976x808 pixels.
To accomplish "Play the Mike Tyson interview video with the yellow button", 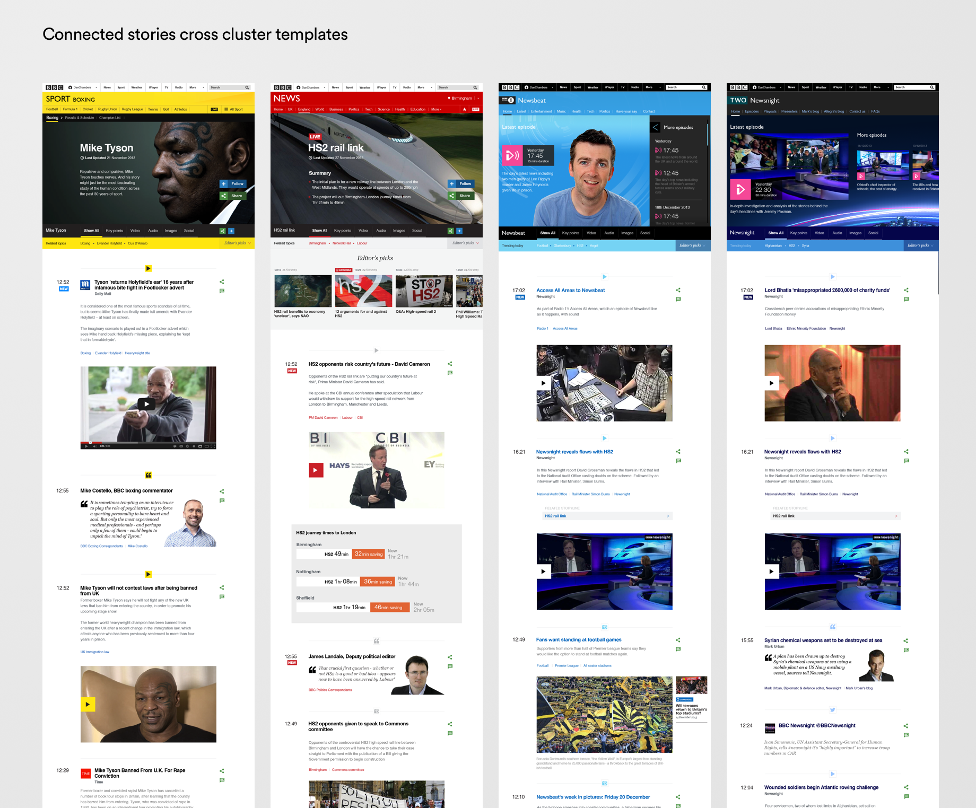I will [x=88, y=704].
